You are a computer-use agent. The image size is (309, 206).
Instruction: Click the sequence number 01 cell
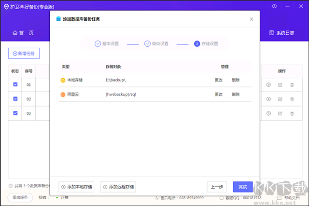click(x=28, y=85)
